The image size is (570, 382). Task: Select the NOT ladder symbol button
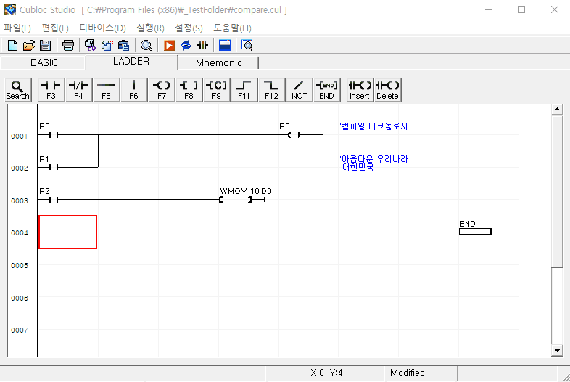[299, 89]
